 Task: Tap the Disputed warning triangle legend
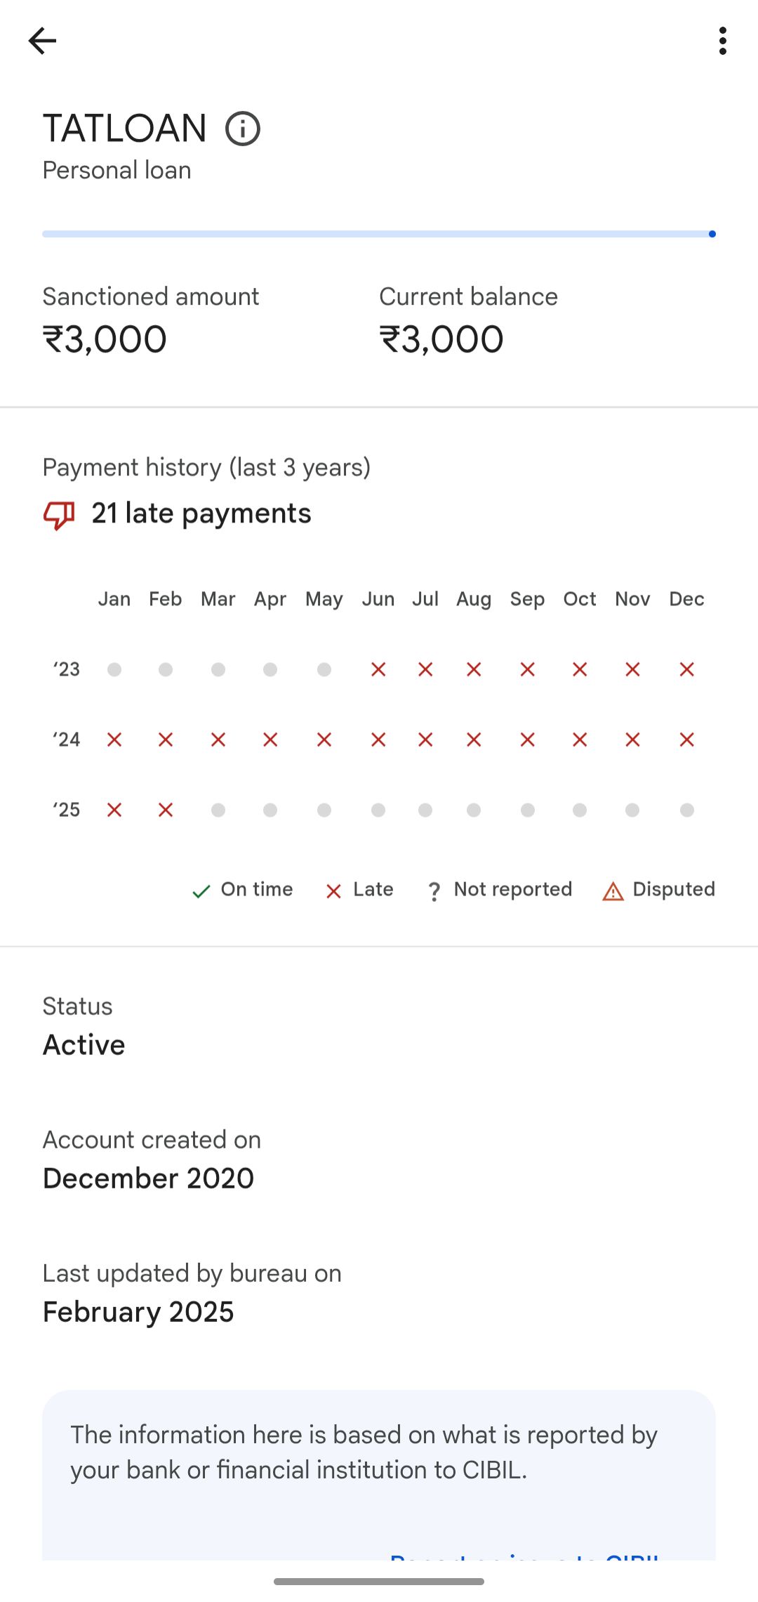(x=613, y=891)
